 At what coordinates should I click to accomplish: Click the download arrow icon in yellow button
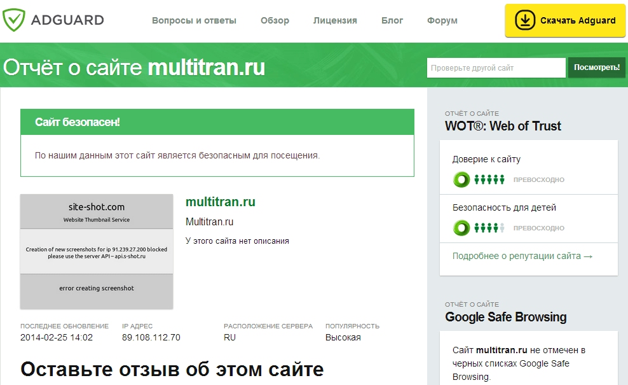coord(524,20)
